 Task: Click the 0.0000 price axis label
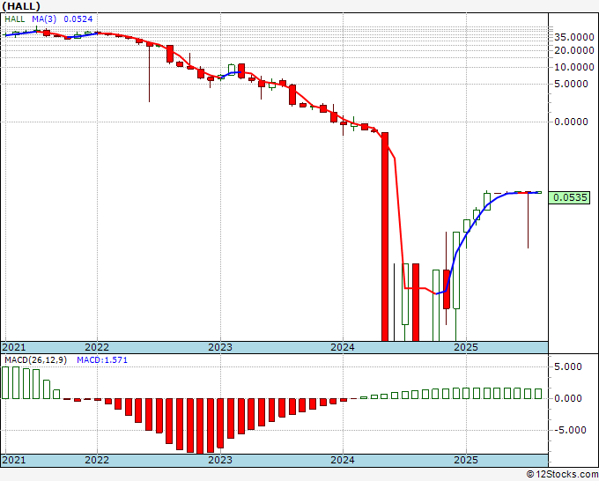571,122
